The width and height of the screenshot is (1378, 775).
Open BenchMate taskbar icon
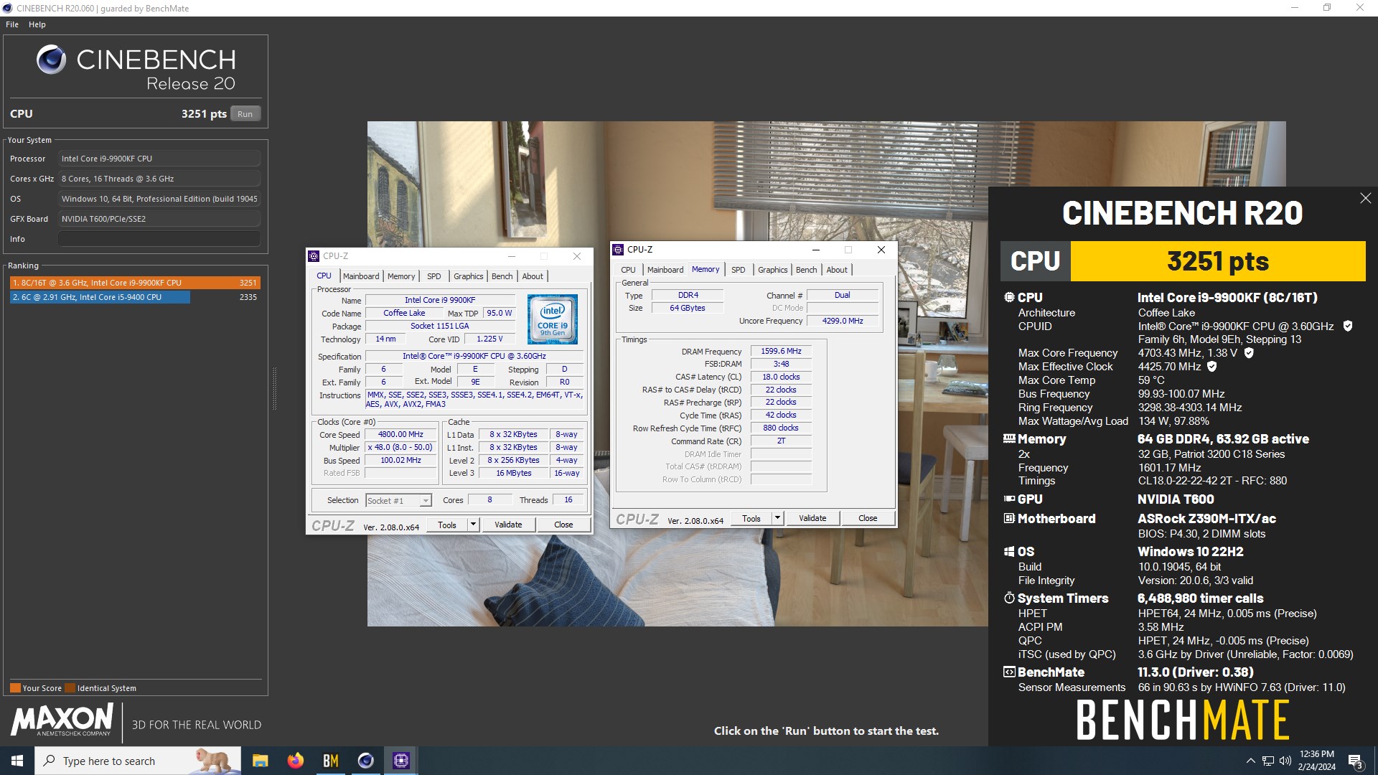(330, 761)
